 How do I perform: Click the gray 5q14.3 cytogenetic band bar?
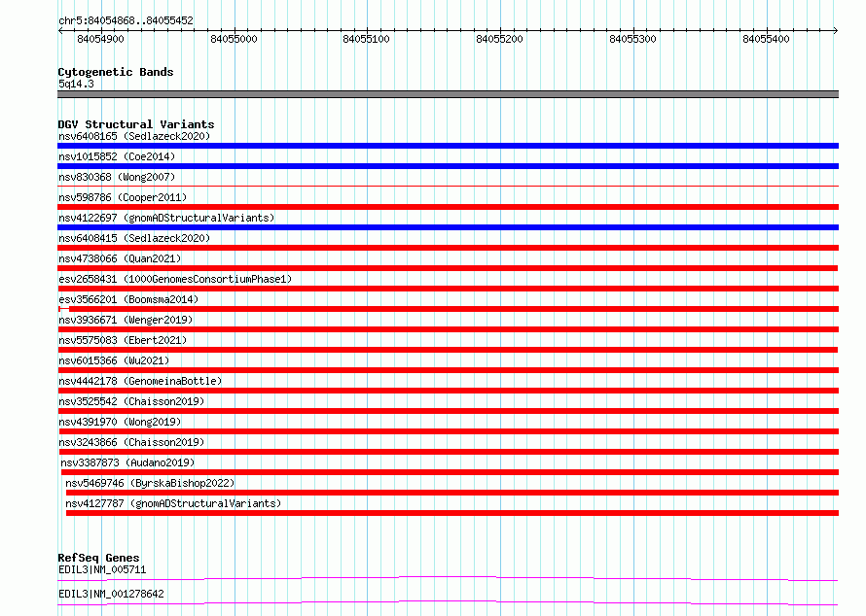coord(448,94)
